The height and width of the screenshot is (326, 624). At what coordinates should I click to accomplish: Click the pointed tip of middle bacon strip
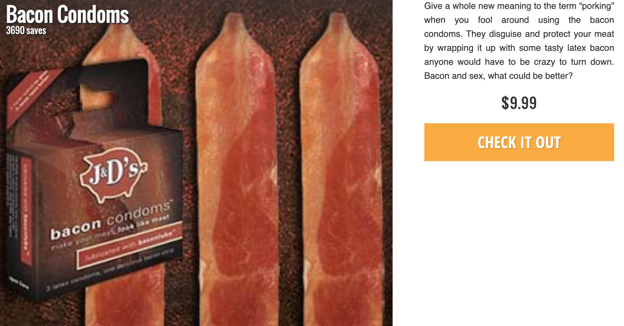[x=236, y=22]
